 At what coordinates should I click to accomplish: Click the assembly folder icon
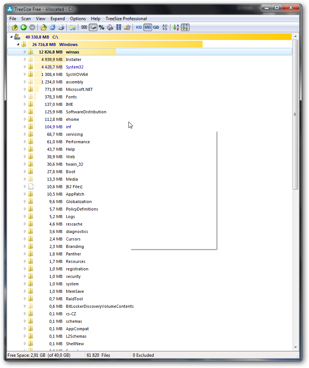coord(31,82)
